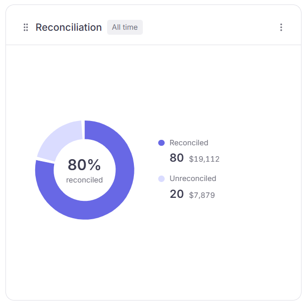Click the Unreconciled legend color dot

pyautogui.click(x=162, y=179)
